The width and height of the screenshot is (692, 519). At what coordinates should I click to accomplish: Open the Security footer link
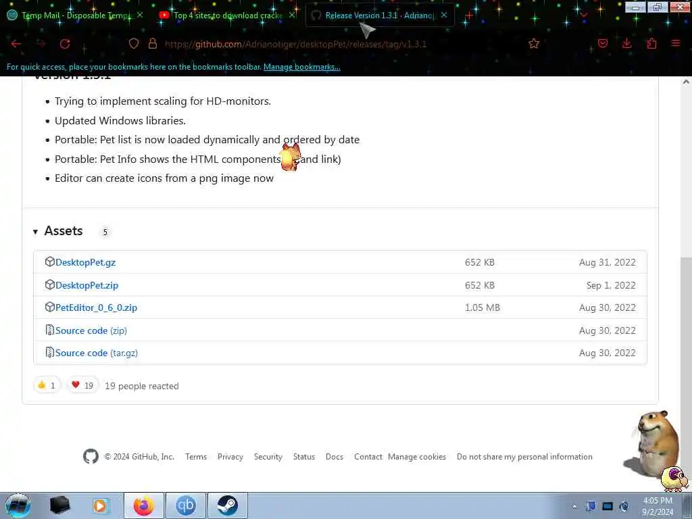pos(268,457)
